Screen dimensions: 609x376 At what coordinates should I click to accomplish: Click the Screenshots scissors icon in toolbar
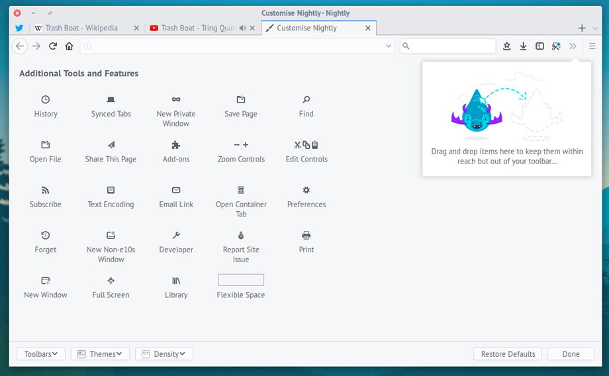point(556,46)
